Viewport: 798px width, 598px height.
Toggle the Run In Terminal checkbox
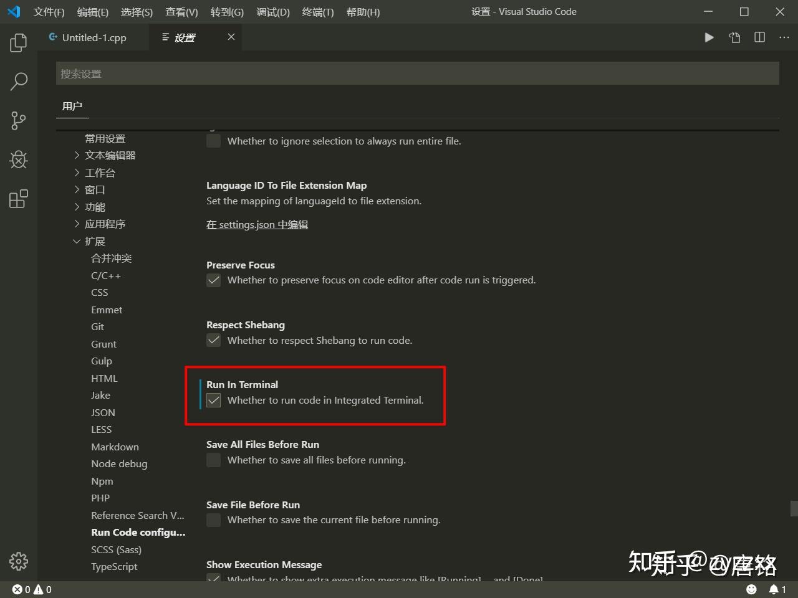pyautogui.click(x=214, y=400)
